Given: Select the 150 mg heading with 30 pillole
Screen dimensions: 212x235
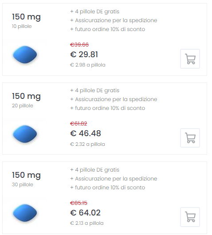Looking at the screenshot, I should pyautogui.click(x=26, y=175).
